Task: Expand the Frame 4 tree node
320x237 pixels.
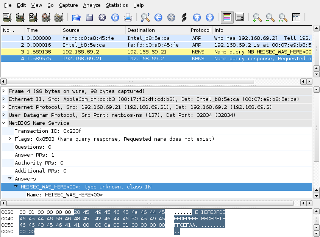Action: [x=4, y=91]
